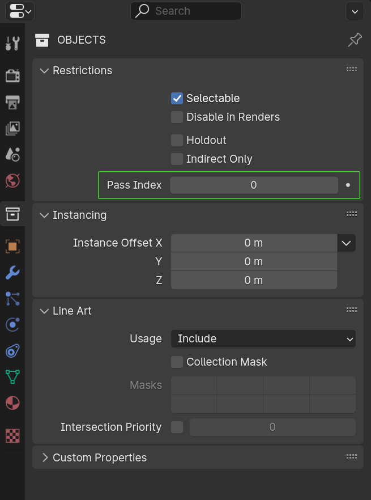Click the Intersection Priority value field
Screen dimensions: 371x500
[272, 427]
